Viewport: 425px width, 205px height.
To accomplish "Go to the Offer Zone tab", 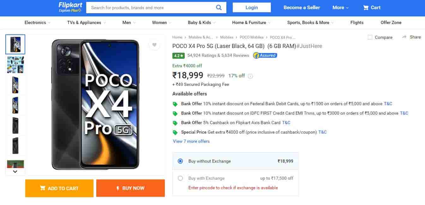I will (391, 22).
